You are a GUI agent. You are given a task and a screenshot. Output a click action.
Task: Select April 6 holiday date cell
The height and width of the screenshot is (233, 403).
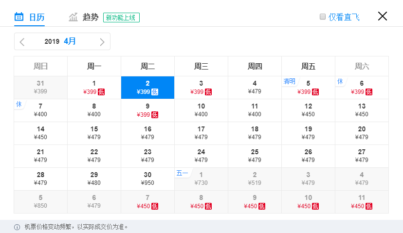[362, 88]
